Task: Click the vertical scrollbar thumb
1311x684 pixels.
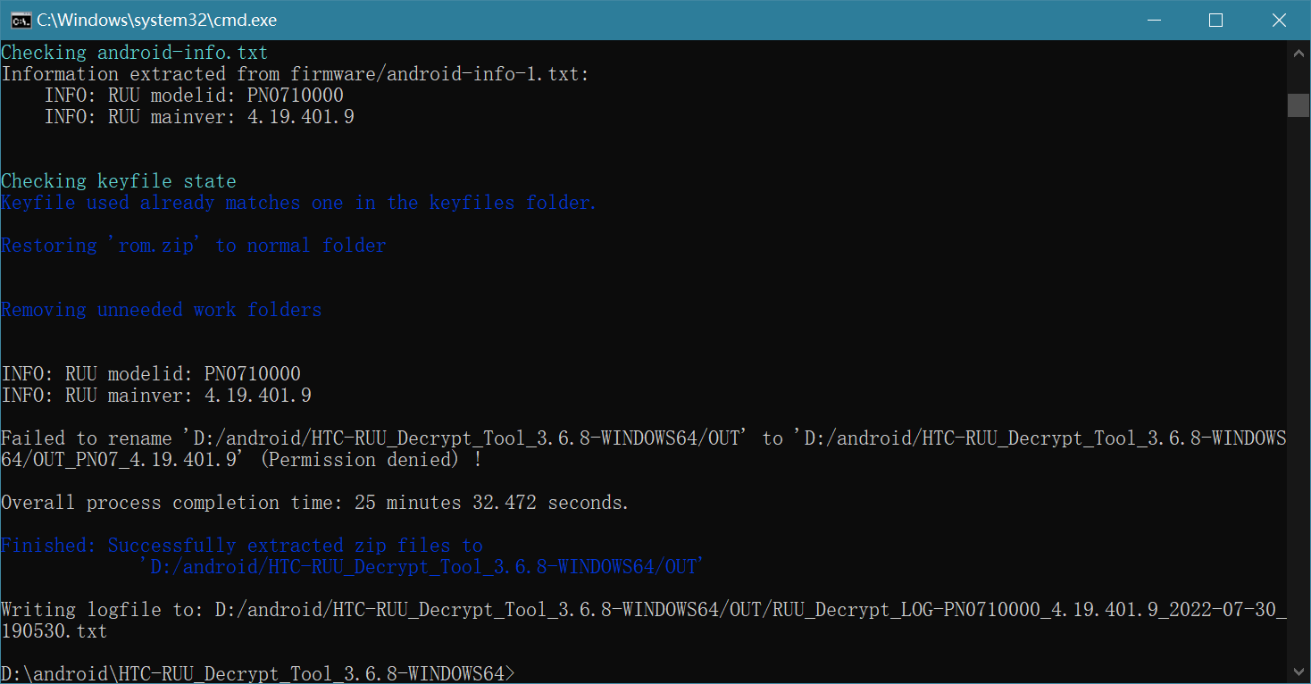Action: [1298, 104]
